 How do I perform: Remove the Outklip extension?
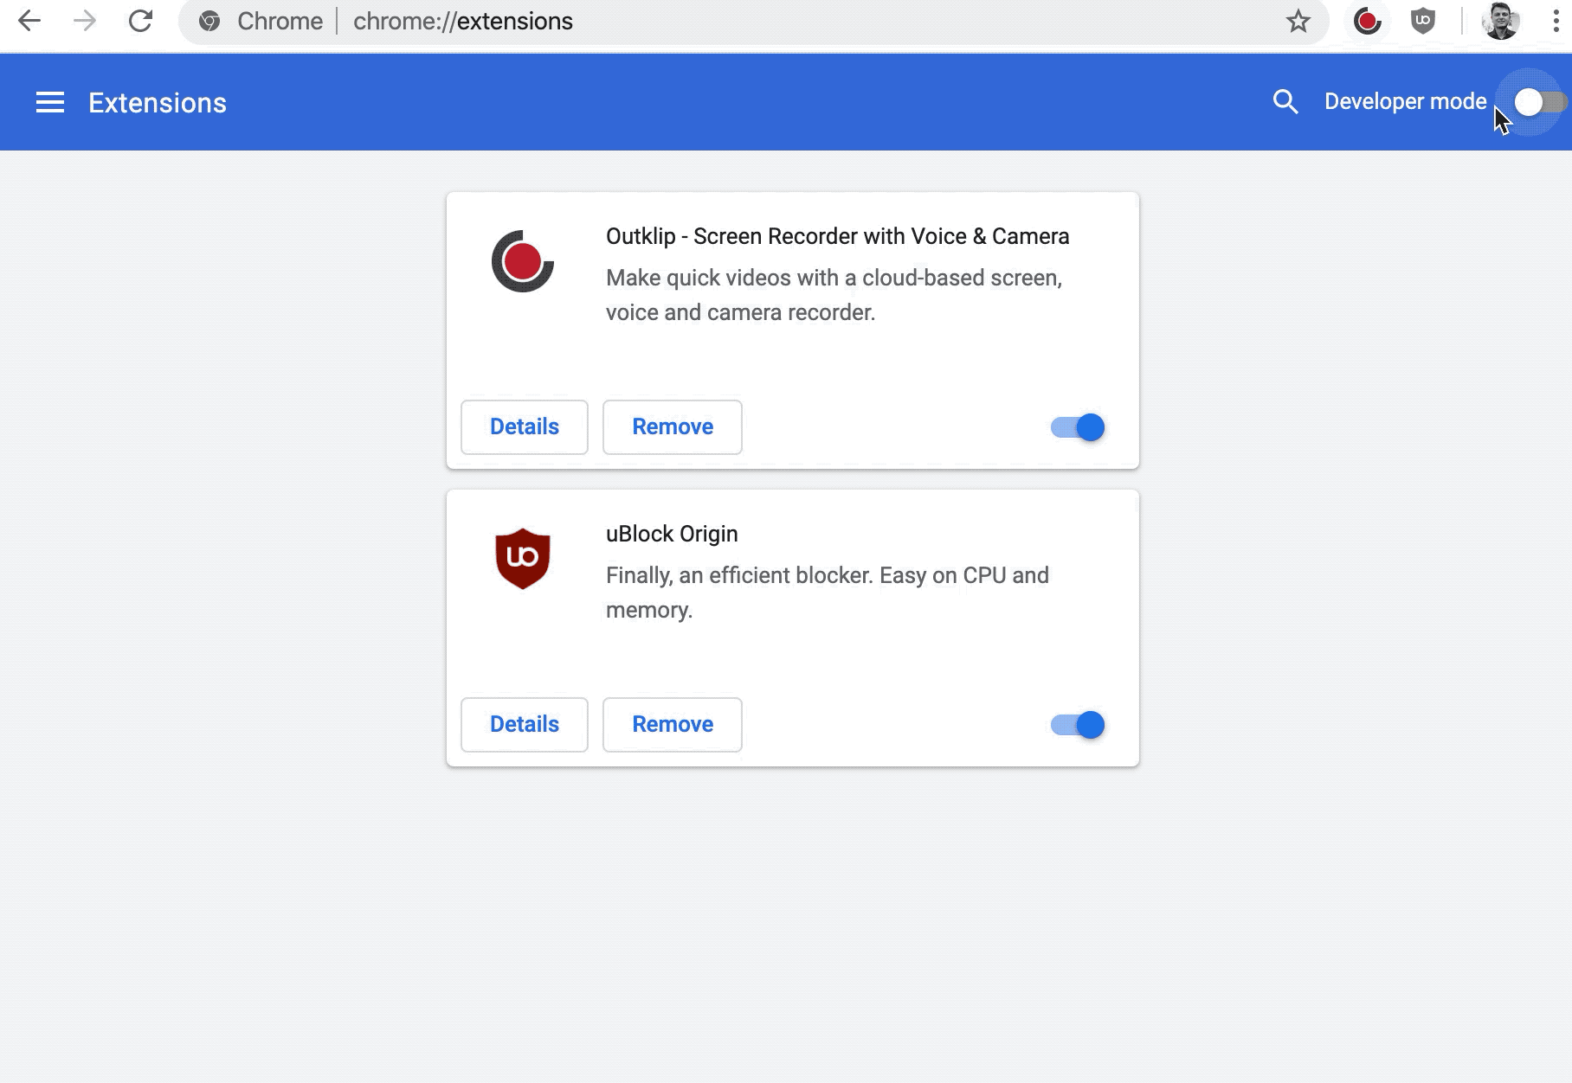673,427
